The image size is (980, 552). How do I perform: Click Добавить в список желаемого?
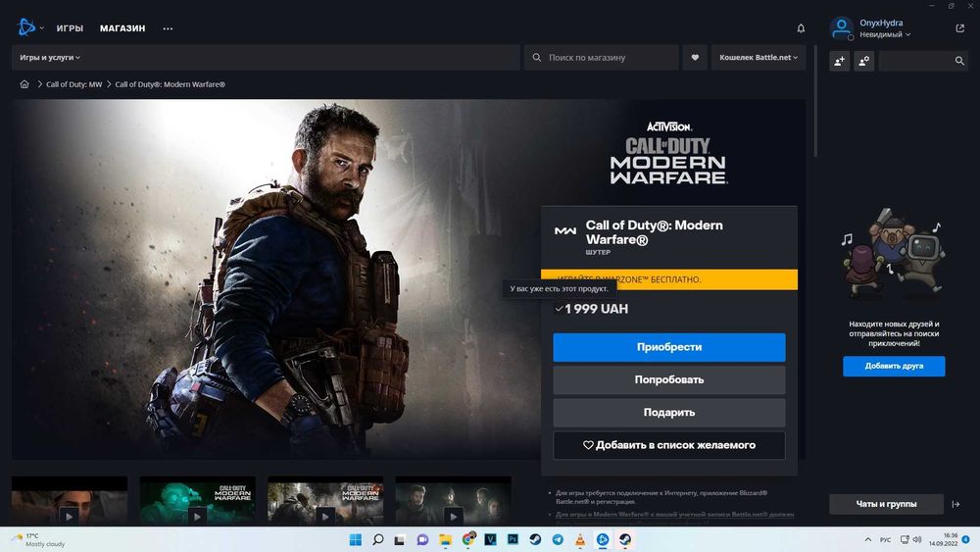coord(668,445)
